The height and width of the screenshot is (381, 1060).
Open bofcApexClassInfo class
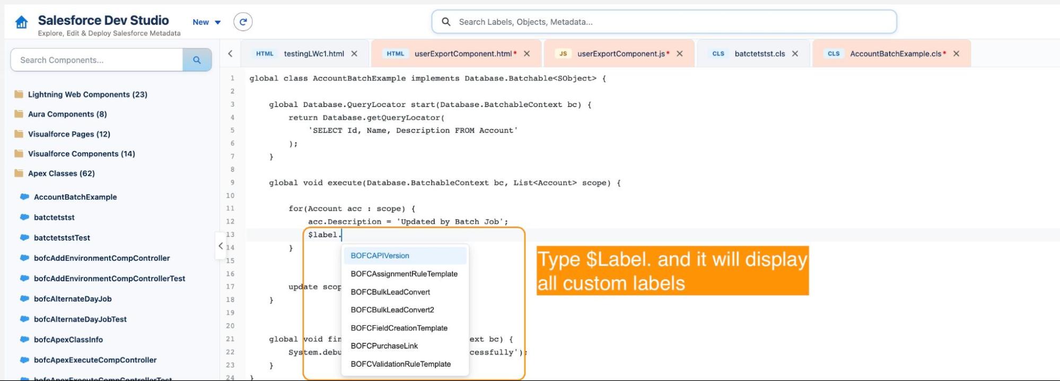point(68,340)
